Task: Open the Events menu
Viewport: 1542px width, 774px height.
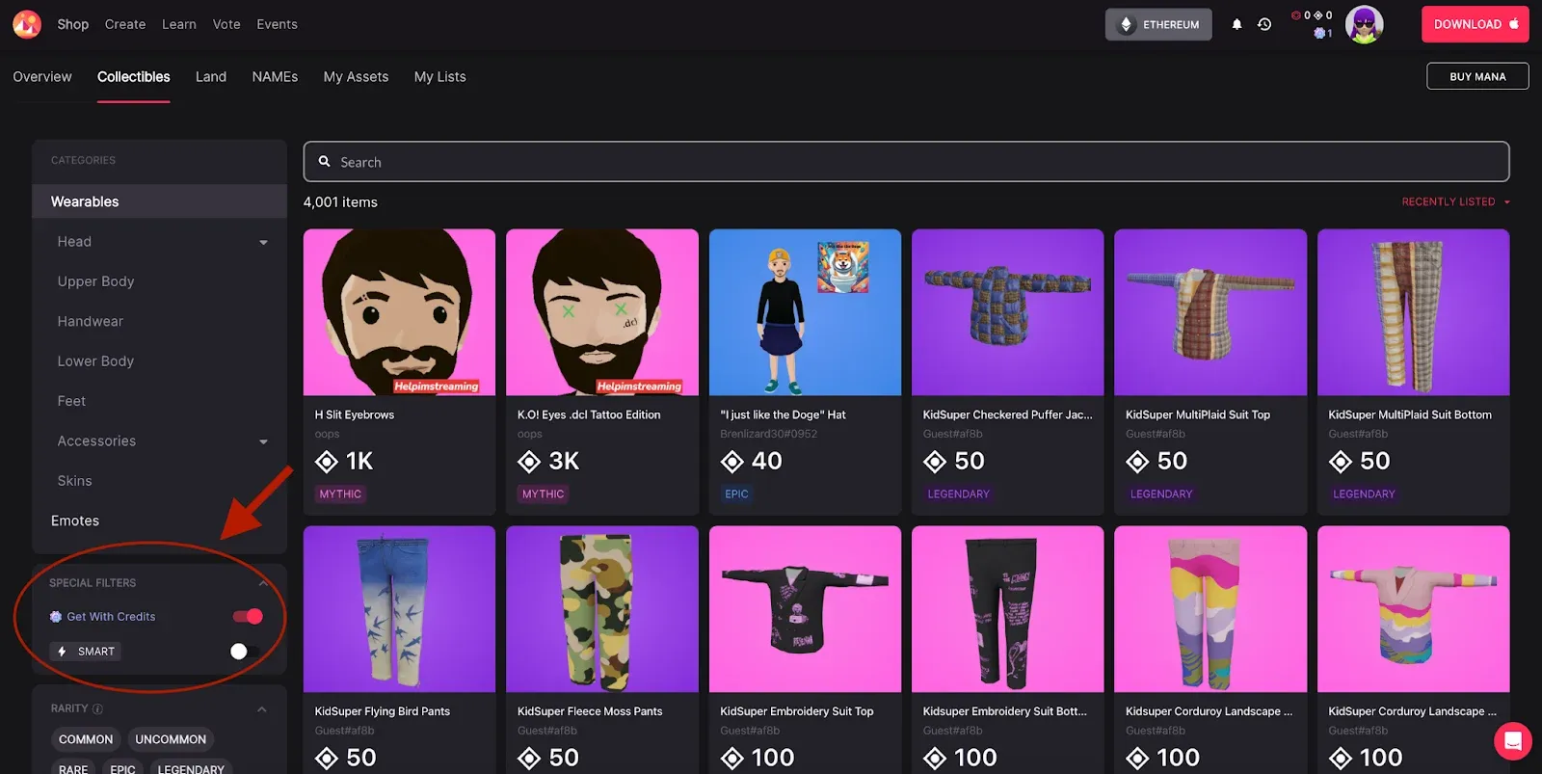Action: 277,24
